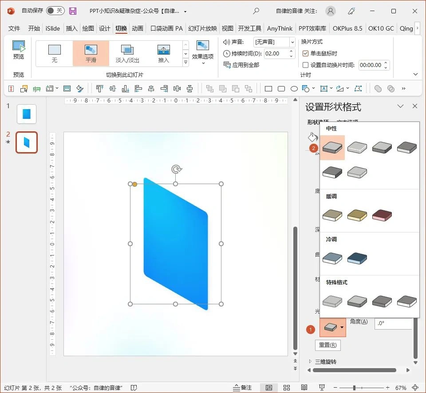Select slide 1 thumbnail in the panel

[x=27, y=114]
